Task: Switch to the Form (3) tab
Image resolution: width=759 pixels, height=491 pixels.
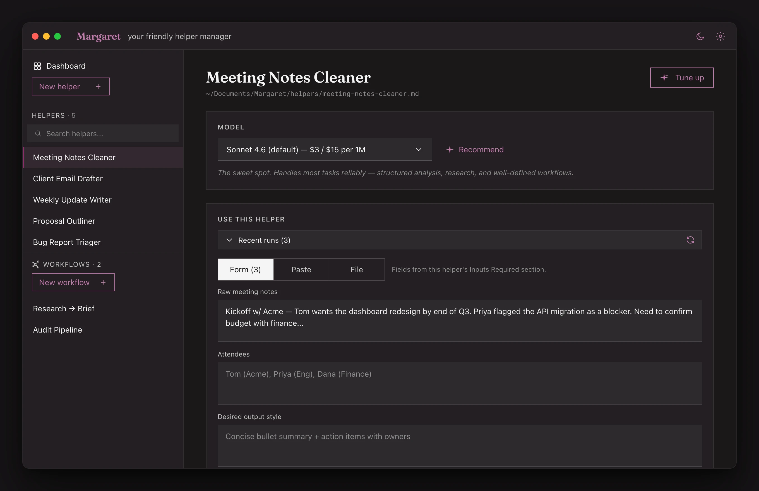Action: 246,269
